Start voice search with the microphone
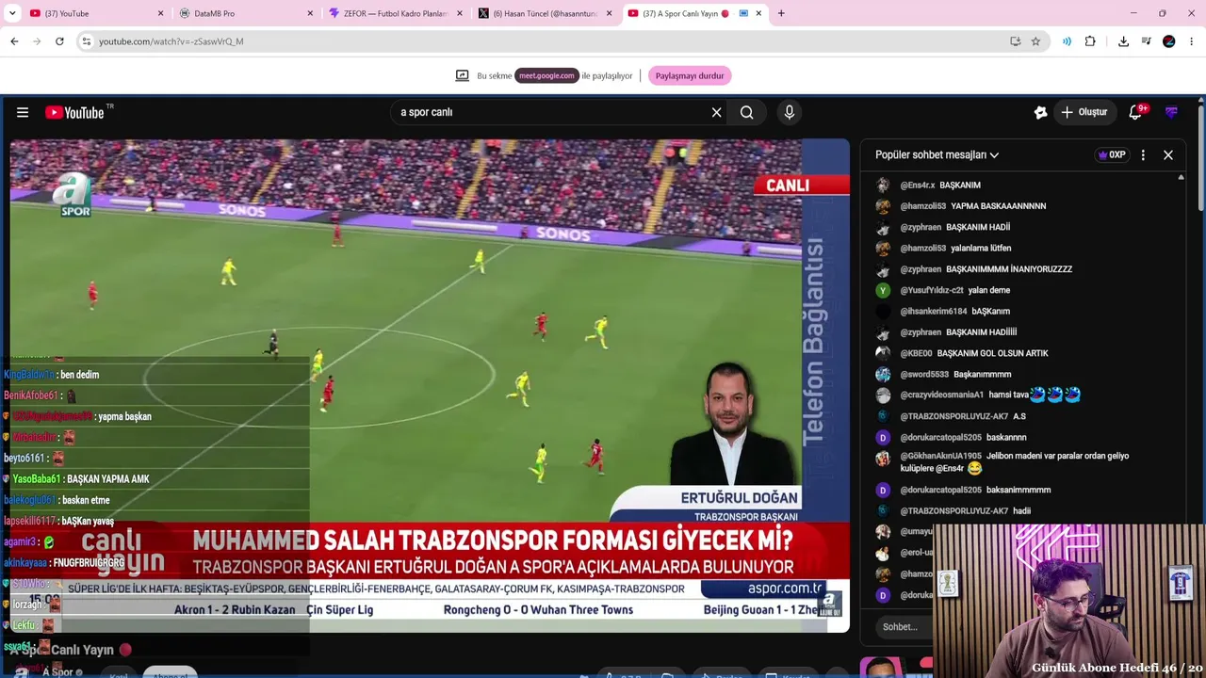Viewport: 1206px width, 678px height. point(790,112)
